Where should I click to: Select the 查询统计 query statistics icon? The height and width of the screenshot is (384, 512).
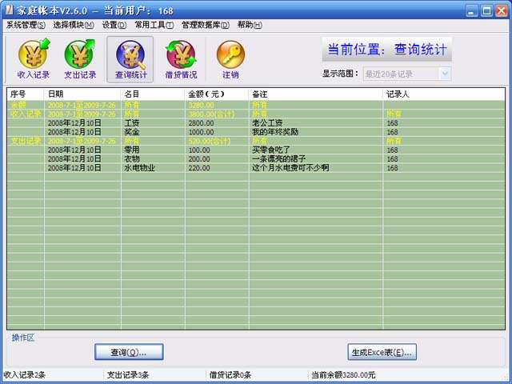point(130,59)
